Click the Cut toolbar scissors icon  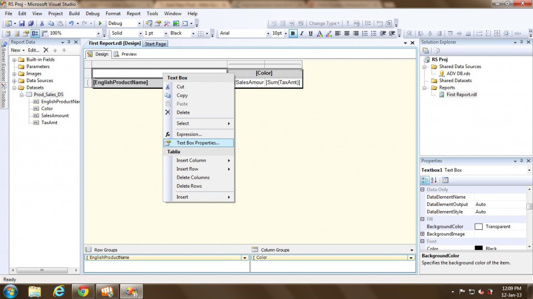click(x=42, y=23)
